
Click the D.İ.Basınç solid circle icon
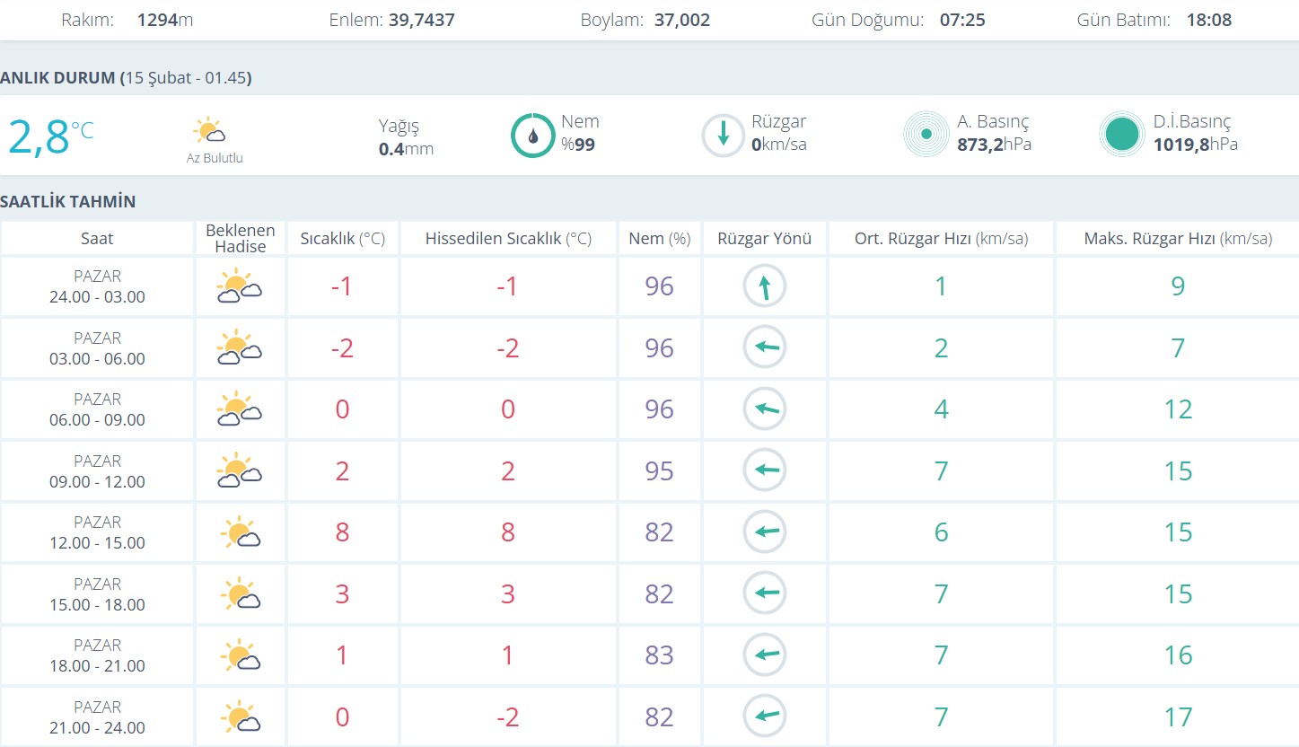coord(1122,135)
